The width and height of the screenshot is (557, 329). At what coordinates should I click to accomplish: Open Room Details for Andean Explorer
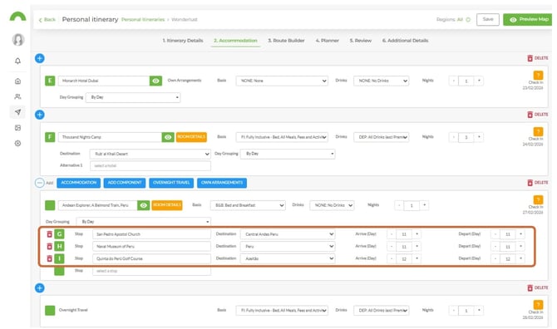pyautogui.click(x=167, y=205)
